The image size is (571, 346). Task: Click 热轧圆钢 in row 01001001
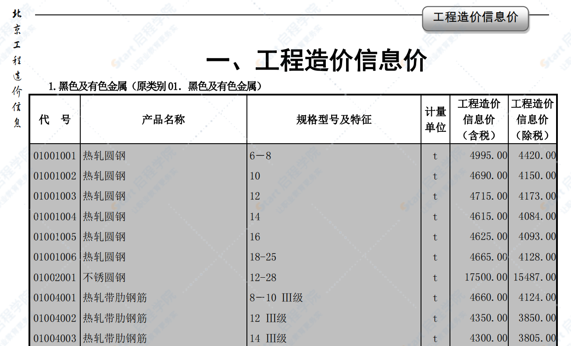click(104, 155)
